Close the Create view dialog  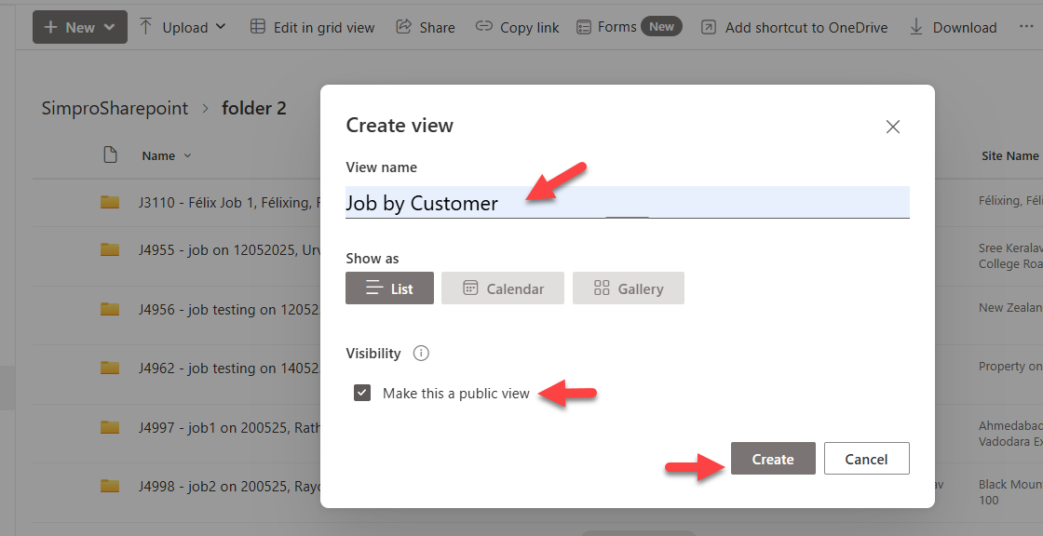(x=892, y=127)
